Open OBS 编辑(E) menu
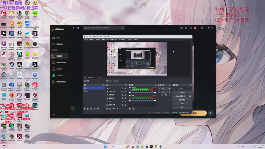The width and height of the screenshot is (265, 149). coord(92,40)
